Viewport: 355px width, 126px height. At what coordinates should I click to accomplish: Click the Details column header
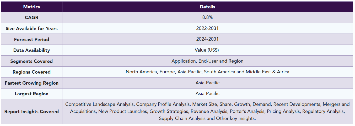(x=207, y=7)
